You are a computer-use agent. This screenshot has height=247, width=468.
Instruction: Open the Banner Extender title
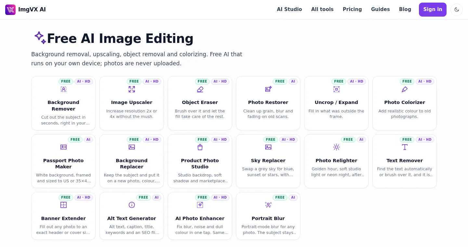tap(63, 218)
